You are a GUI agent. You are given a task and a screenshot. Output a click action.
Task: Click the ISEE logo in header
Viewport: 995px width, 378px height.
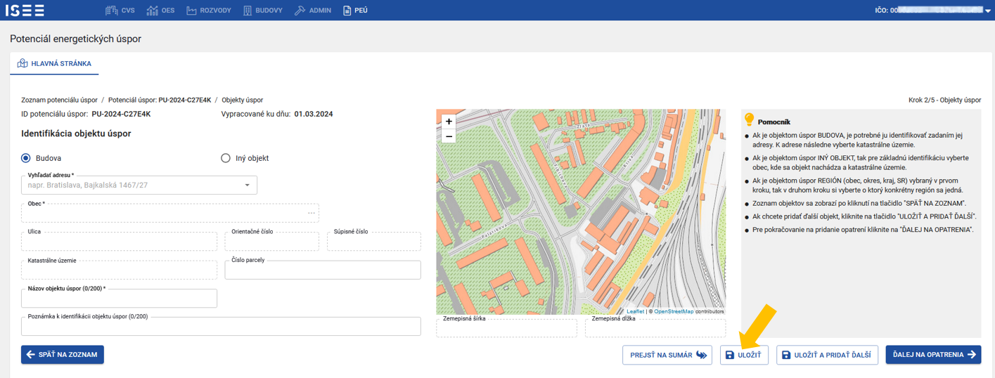26,11
